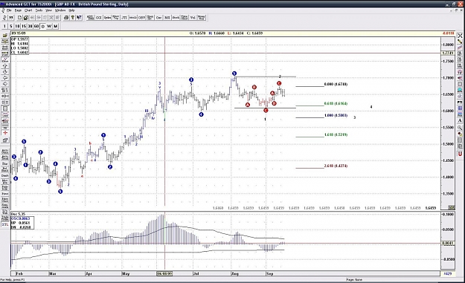Open the JTI study button
465x283 pixels.
click(124, 18)
